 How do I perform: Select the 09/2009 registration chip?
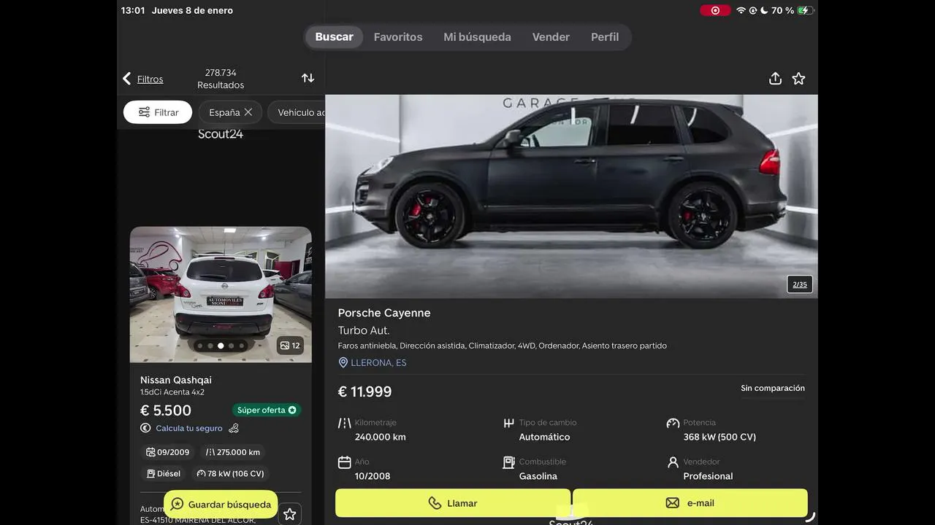[167, 452]
